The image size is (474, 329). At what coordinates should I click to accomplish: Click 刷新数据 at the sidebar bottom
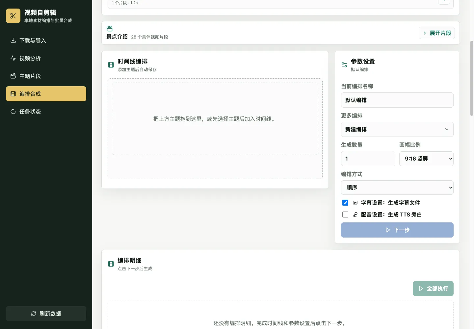tap(46, 314)
